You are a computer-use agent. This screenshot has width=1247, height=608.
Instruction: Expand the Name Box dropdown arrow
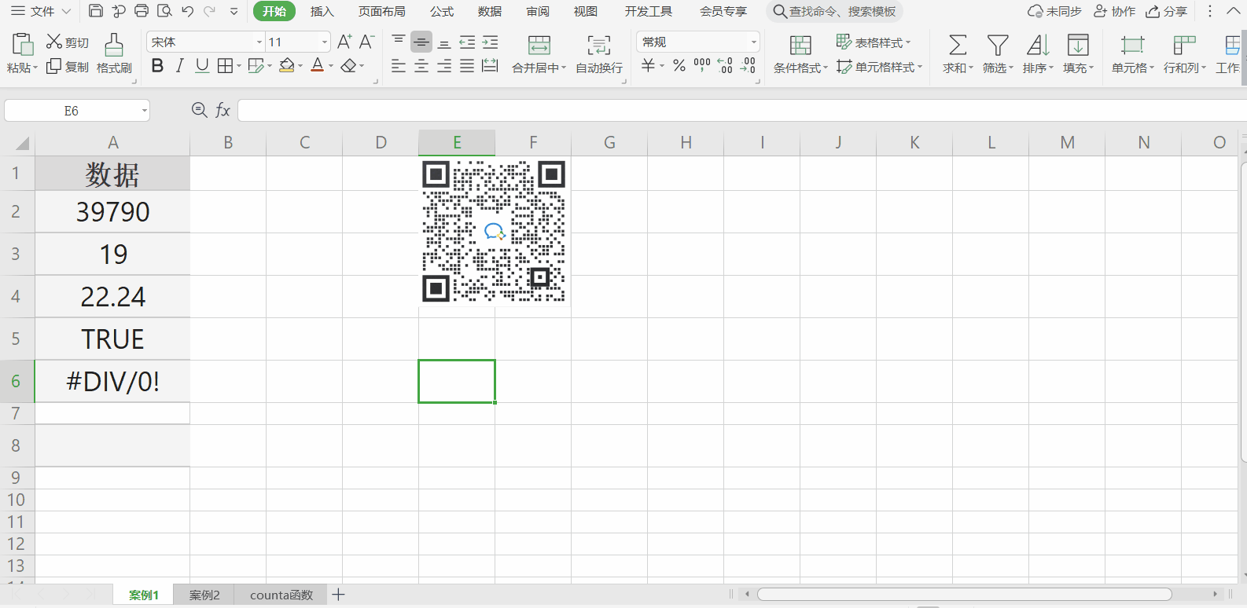(x=145, y=111)
